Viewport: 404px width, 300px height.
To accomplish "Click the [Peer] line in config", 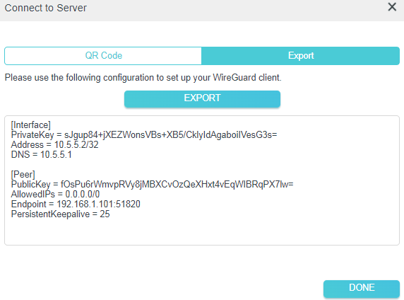I will click(x=23, y=175).
